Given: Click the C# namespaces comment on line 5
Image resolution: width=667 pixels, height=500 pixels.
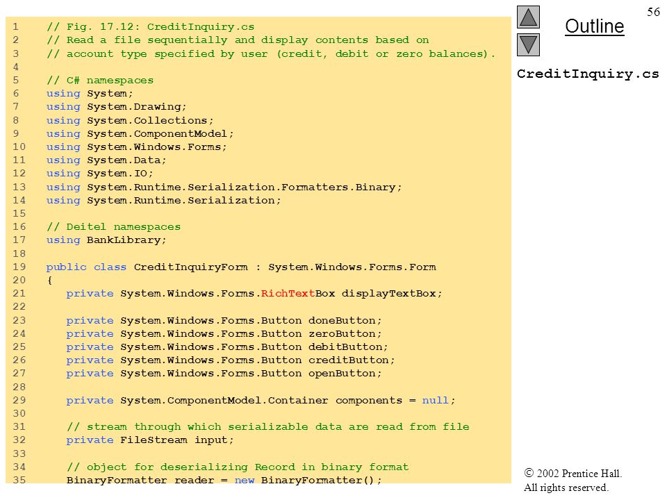Looking at the screenshot, I should [x=100, y=81].
